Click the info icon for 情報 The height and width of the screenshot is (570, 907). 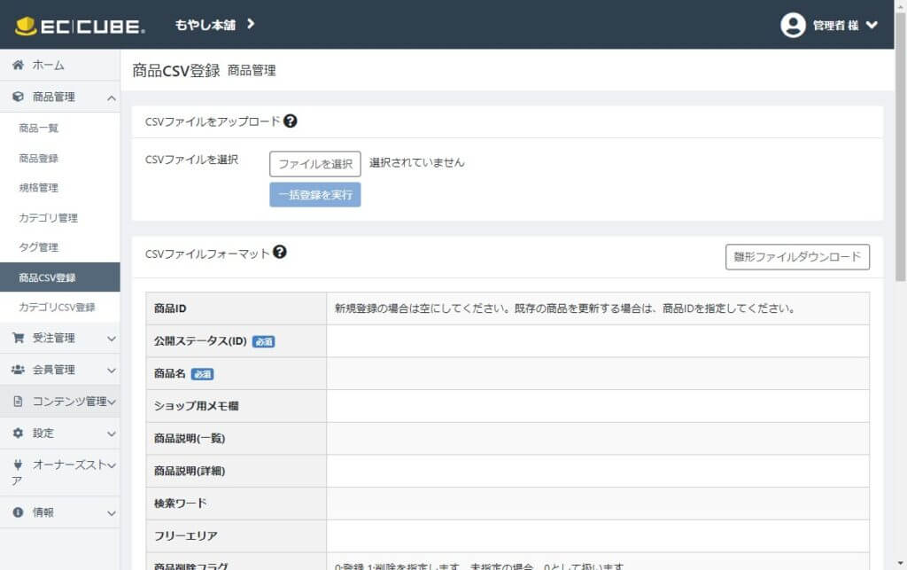tap(18, 512)
